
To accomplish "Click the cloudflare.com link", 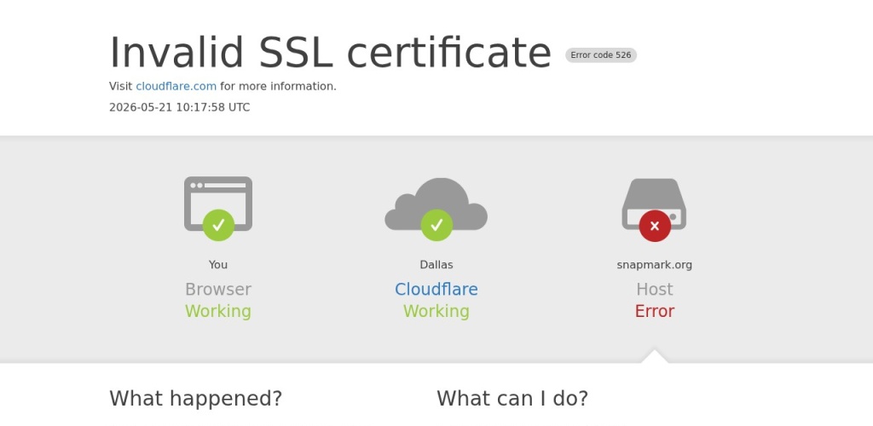I will [x=176, y=86].
